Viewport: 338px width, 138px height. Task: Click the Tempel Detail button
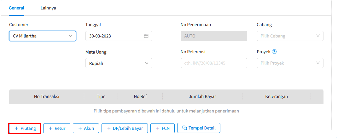click(x=199, y=128)
